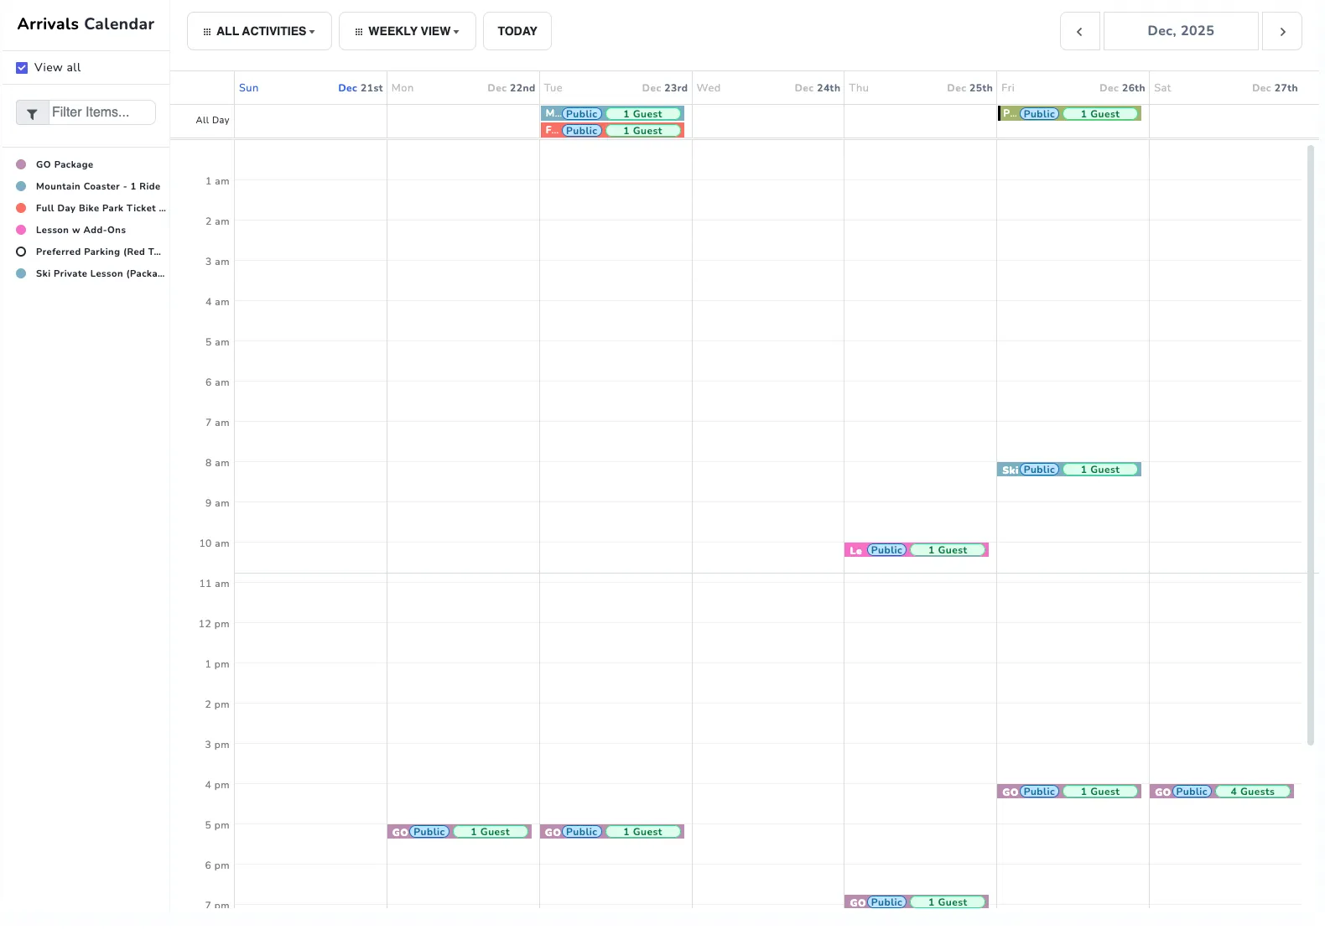Select Wed Dec 24th column header
This screenshot has height=935, width=1325.
[x=768, y=88]
